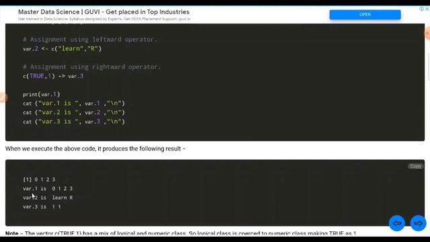Screen dimensions: 430x242
Task: Click the ad description text about Data Science syllabus
Action: [104, 19]
